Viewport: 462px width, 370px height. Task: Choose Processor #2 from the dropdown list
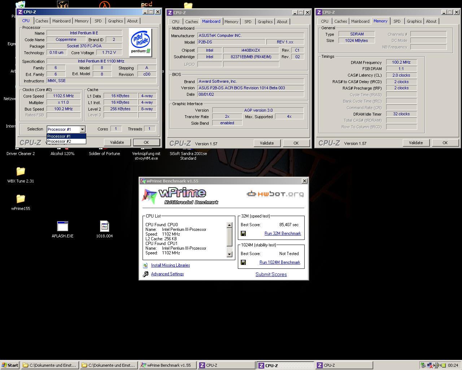(66, 141)
